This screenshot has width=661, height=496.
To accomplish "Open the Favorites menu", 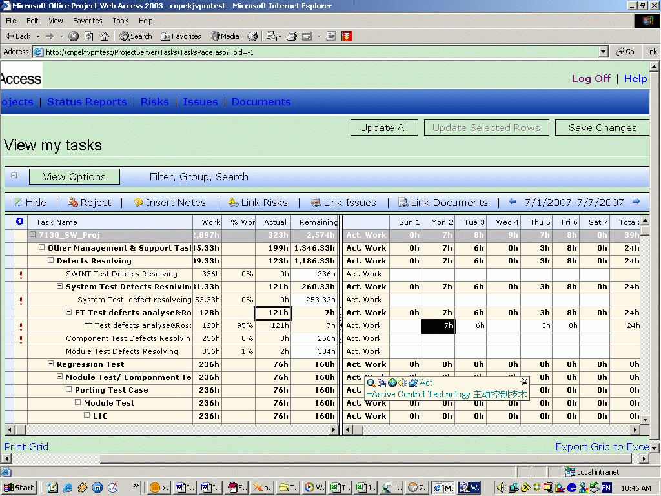I will click(x=87, y=21).
